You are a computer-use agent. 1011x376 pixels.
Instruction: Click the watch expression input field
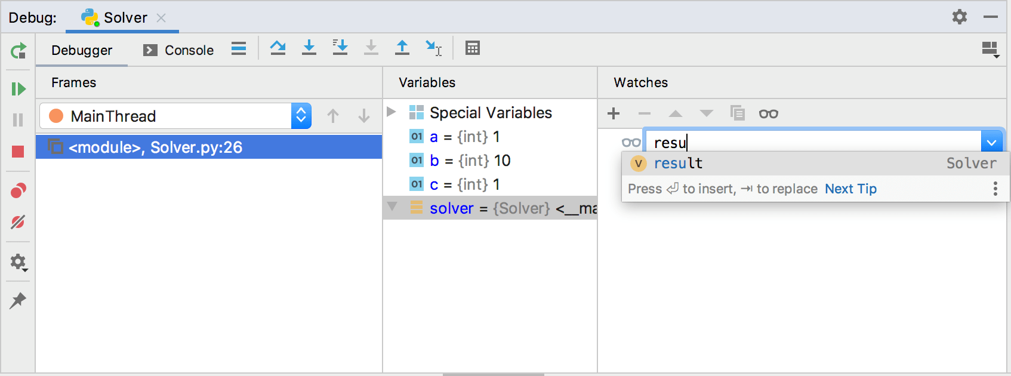coord(812,143)
